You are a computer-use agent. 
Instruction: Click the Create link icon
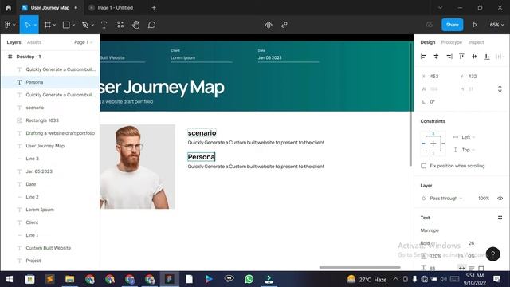[284, 25]
